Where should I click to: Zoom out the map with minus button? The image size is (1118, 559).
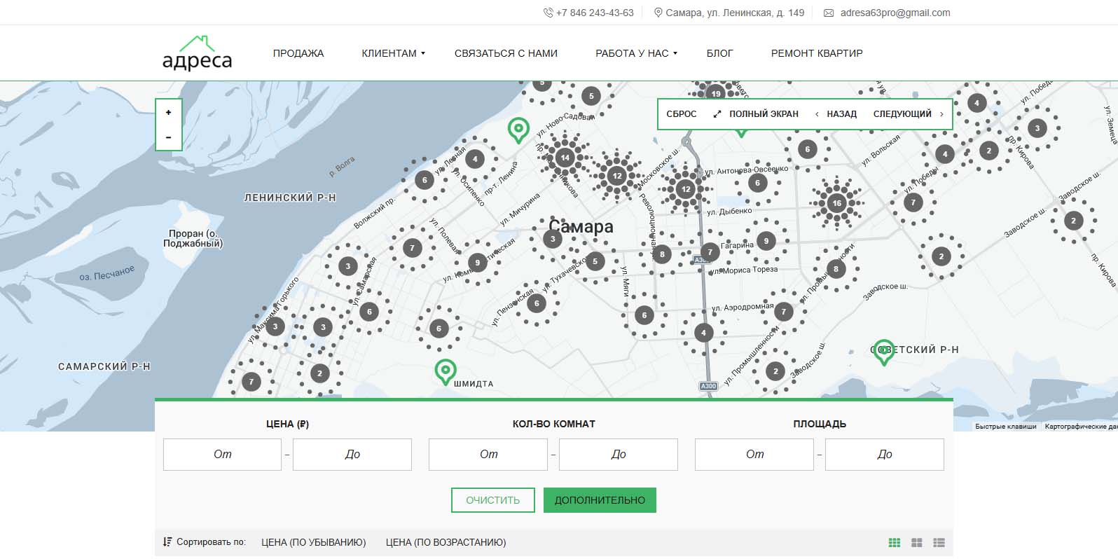[x=168, y=137]
